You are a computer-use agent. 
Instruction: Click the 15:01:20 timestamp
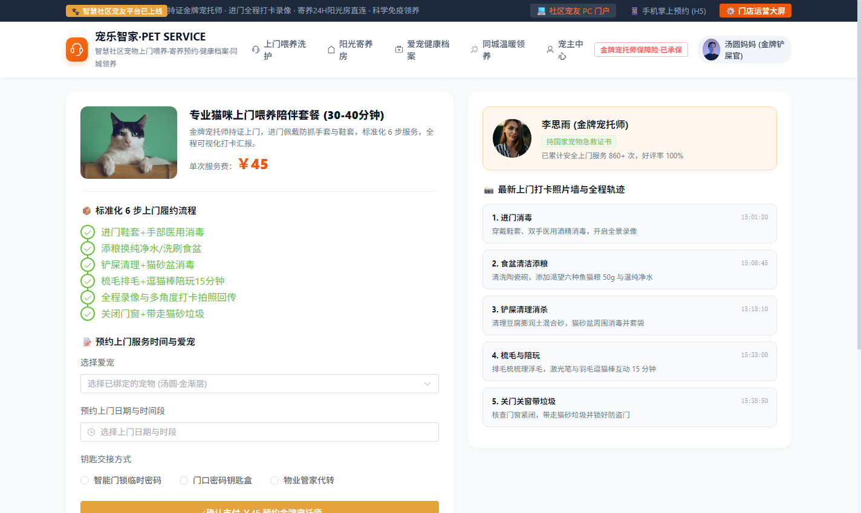coord(755,217)
